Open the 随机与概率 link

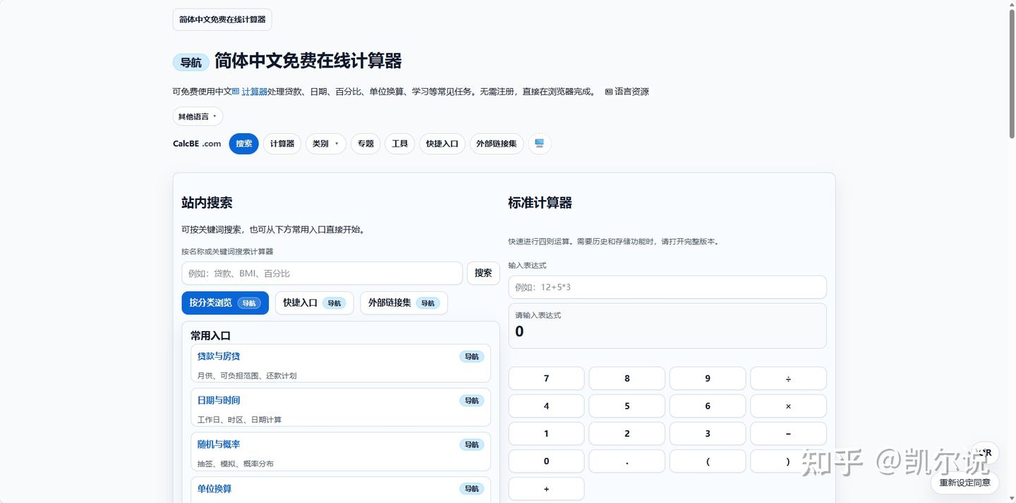[x=219, y=445]
